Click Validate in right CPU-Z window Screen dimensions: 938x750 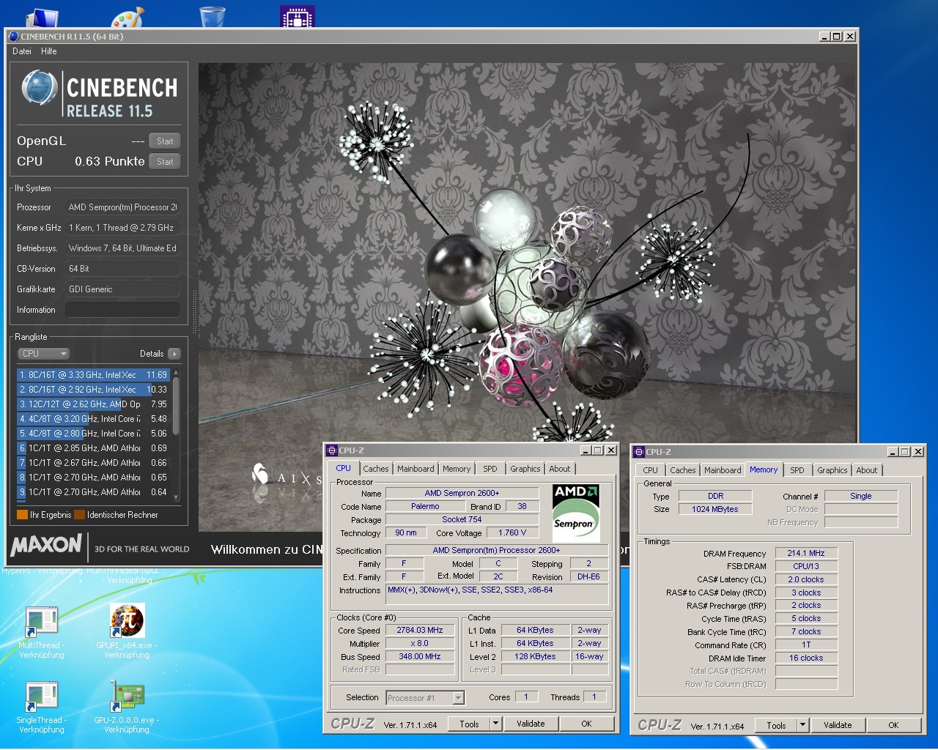tap(838, 725)
